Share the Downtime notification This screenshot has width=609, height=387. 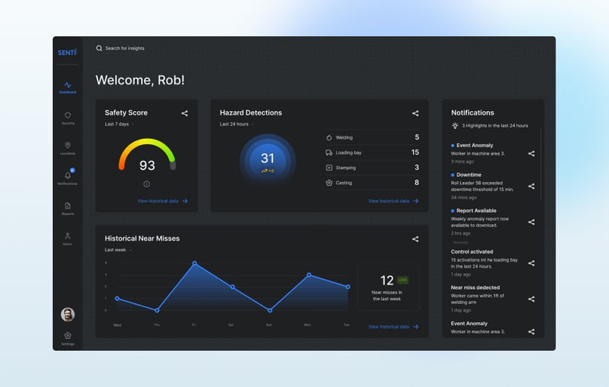click(x=531, y=186)
